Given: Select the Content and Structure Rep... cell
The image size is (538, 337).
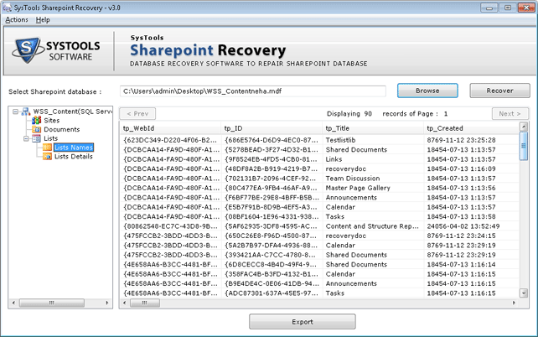Looking at the screenshot, I should click(x=372, y=226).
